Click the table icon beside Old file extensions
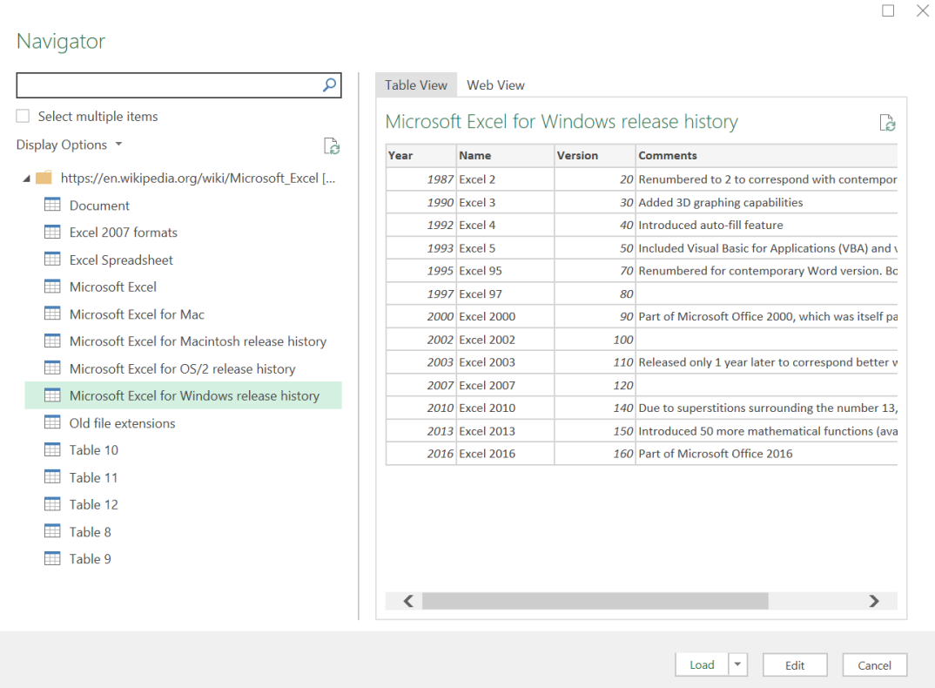The image size is (935, 688). (x=52, y=422)
